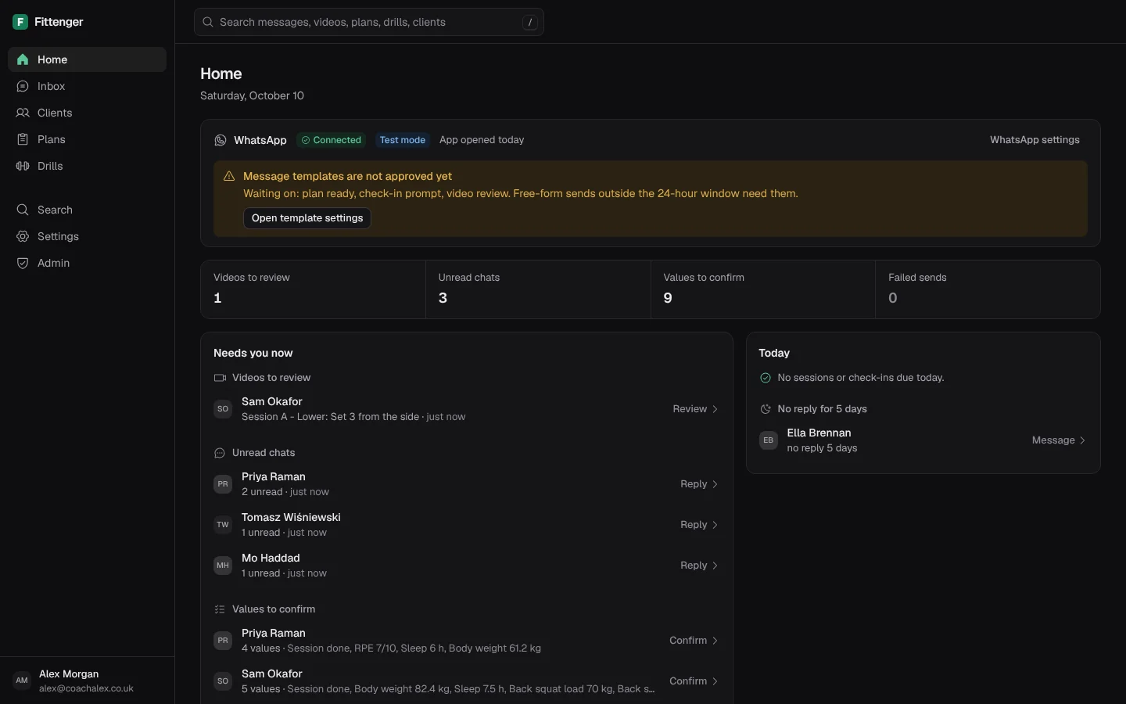Click the Test mode badge

coord(403,140)
